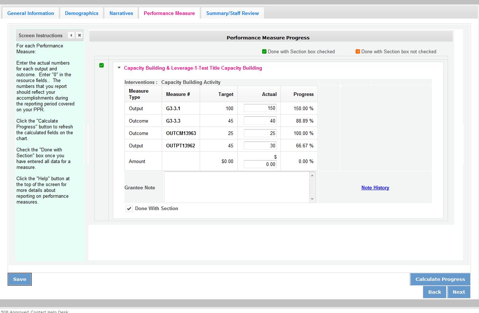Close the Screen Instructions panel

(79, 35)
